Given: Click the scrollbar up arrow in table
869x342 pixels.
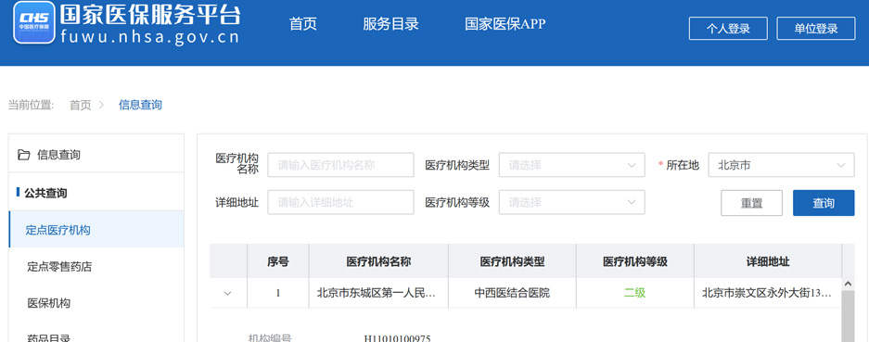Looking at the screenshot, I should coord(848,284).
